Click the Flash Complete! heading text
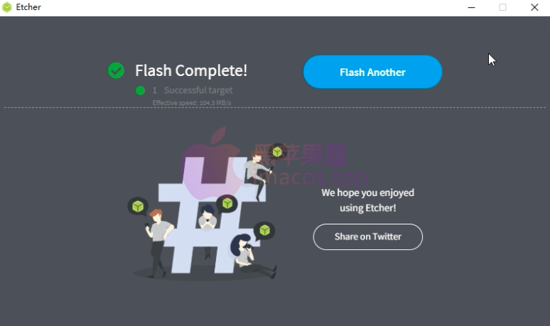550x326 pixels. (x=191, y=70)
